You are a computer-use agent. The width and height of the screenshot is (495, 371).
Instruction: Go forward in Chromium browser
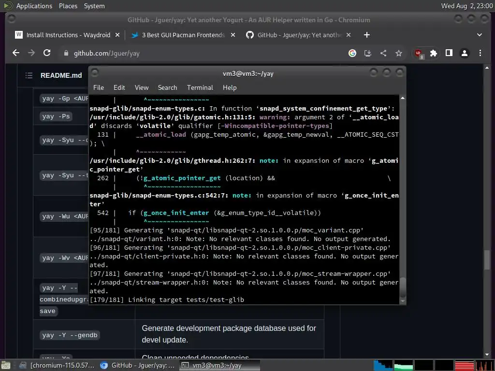coord(31,53)
